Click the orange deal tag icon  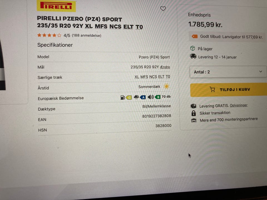tap(195, 36)
